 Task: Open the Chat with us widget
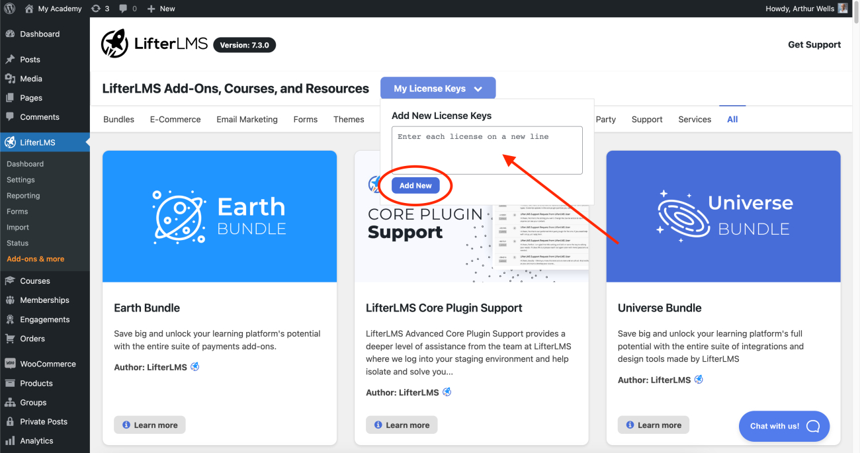coord(785,427)
